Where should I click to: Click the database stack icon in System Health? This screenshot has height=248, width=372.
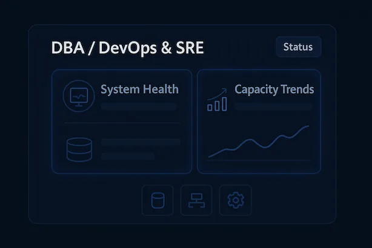pyautogui.click(x=79, y=149)
